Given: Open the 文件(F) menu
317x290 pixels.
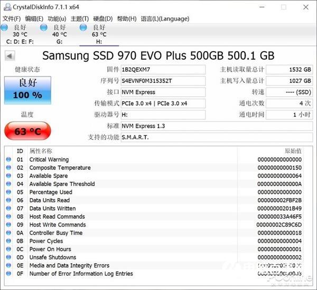Looking at the screenshot, I should pyautogui.click(x=12, y=19).
